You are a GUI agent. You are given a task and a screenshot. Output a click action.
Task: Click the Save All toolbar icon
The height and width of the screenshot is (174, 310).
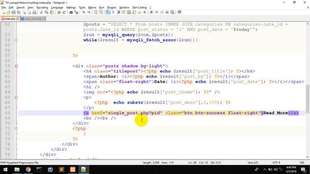click(18, 12)
